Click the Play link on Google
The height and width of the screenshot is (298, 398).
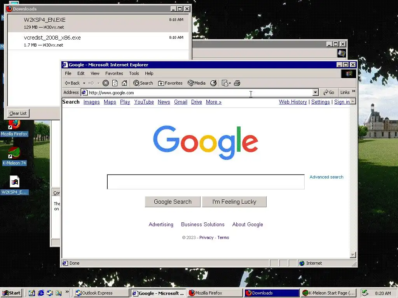point(125,102)
